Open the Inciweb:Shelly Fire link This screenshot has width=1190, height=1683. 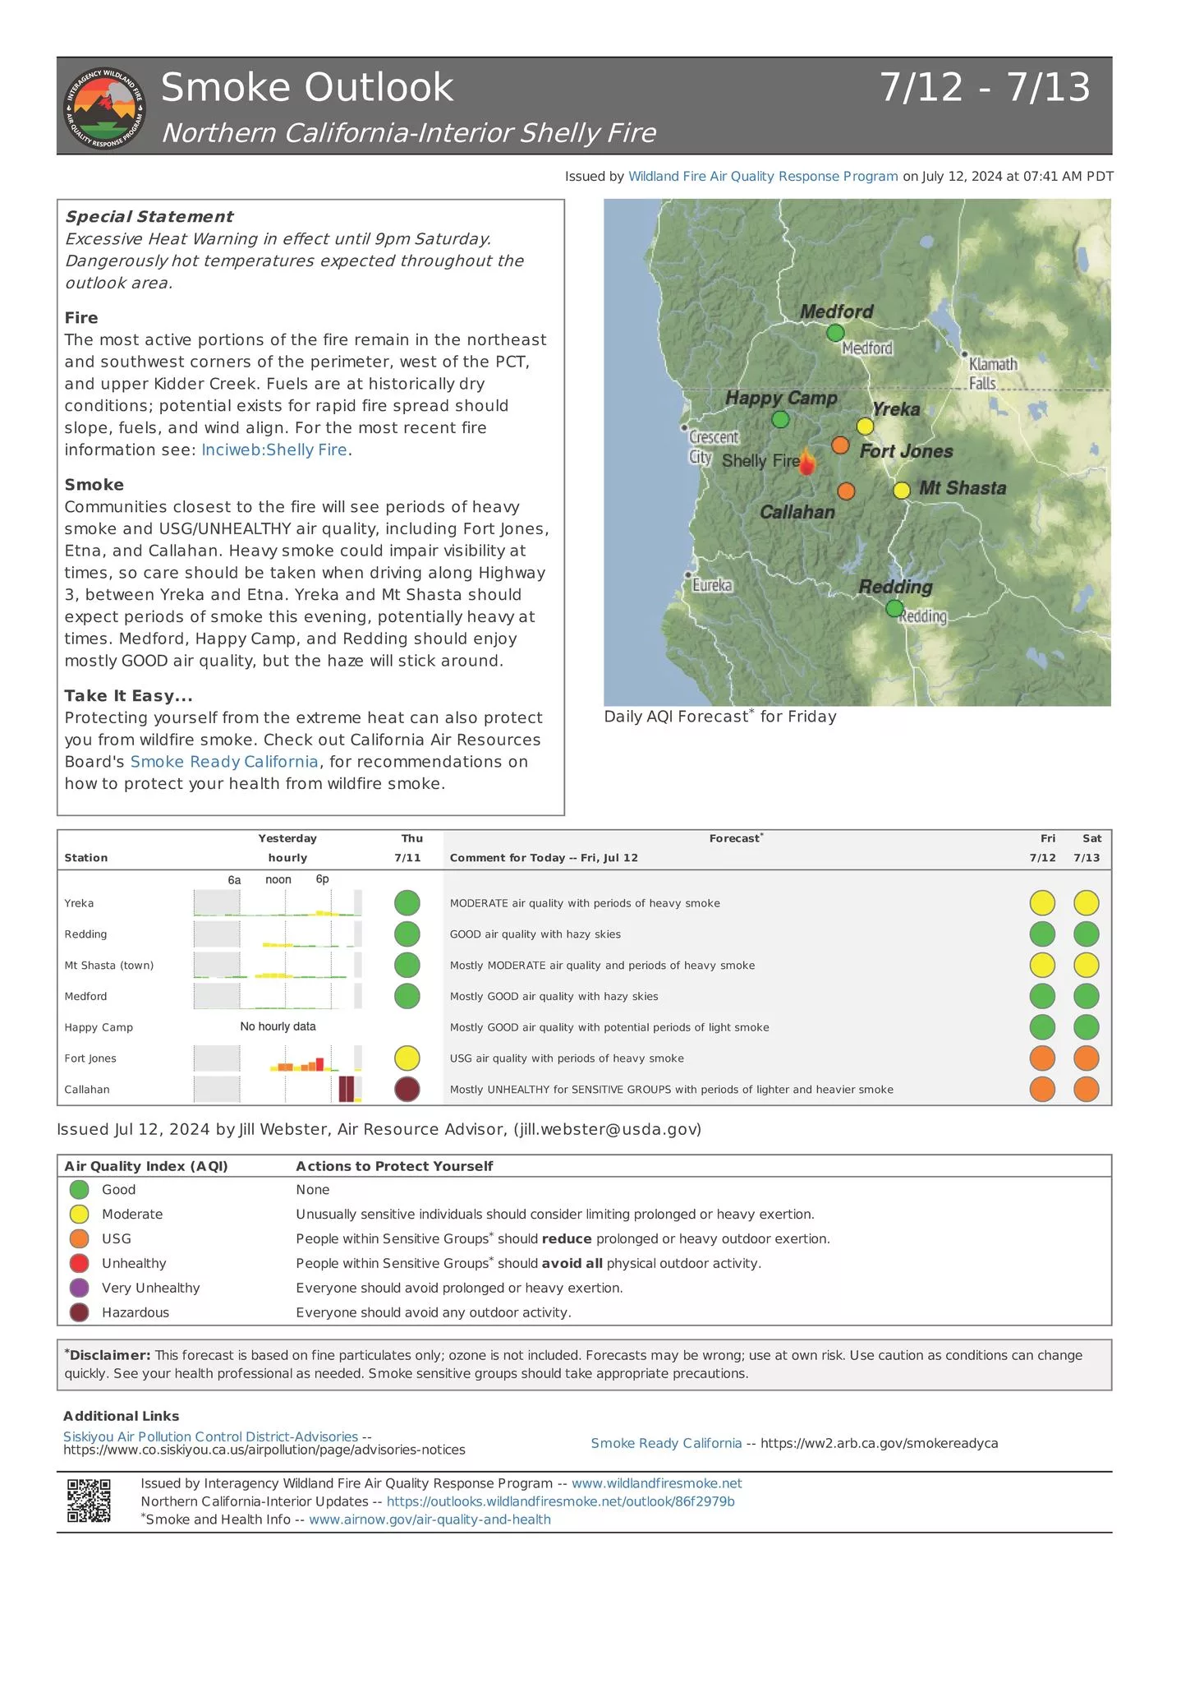tap(274, 450)
